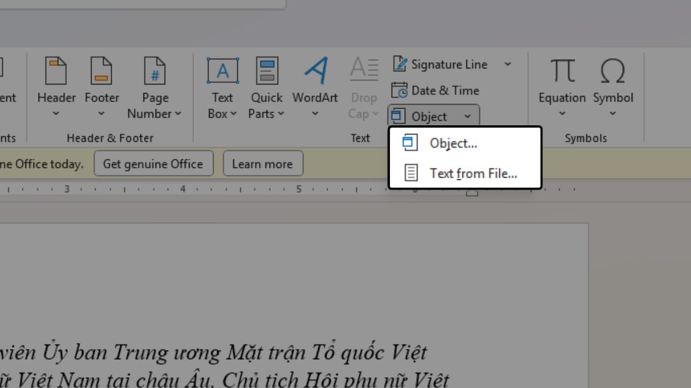Expand the Symbol dropdown arrow

(613, 114)
